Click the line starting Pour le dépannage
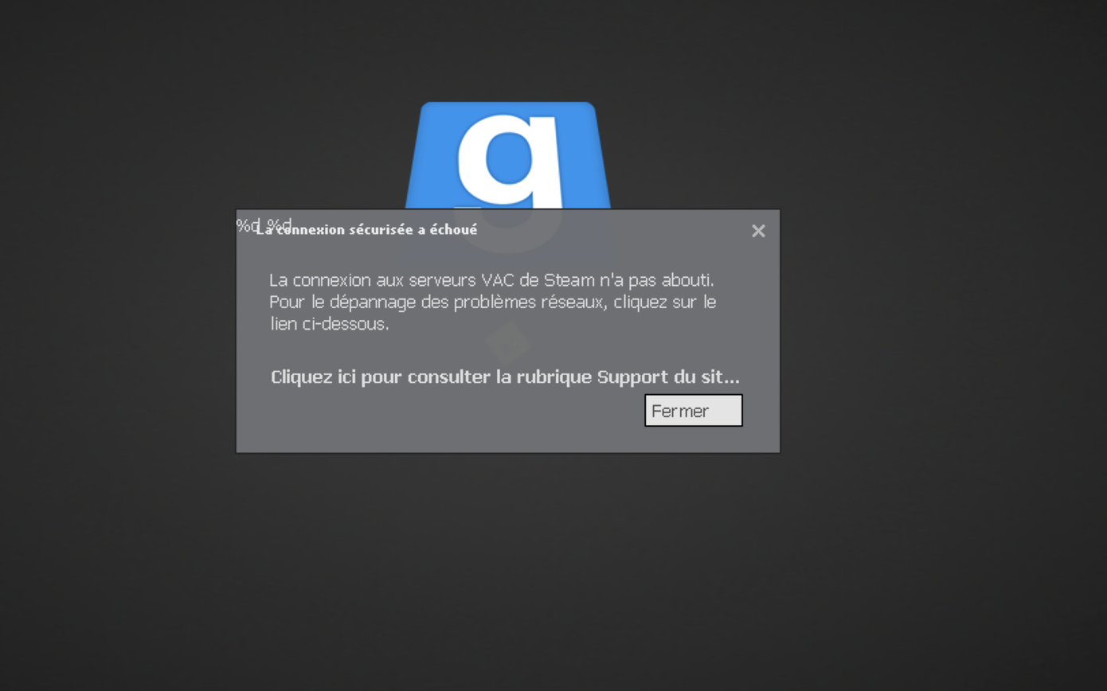Image resolution: width=1107 pixels, height=691 pixels. [x=492, y=303]
